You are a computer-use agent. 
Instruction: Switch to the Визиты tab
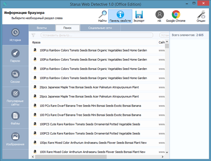point(42,28)
